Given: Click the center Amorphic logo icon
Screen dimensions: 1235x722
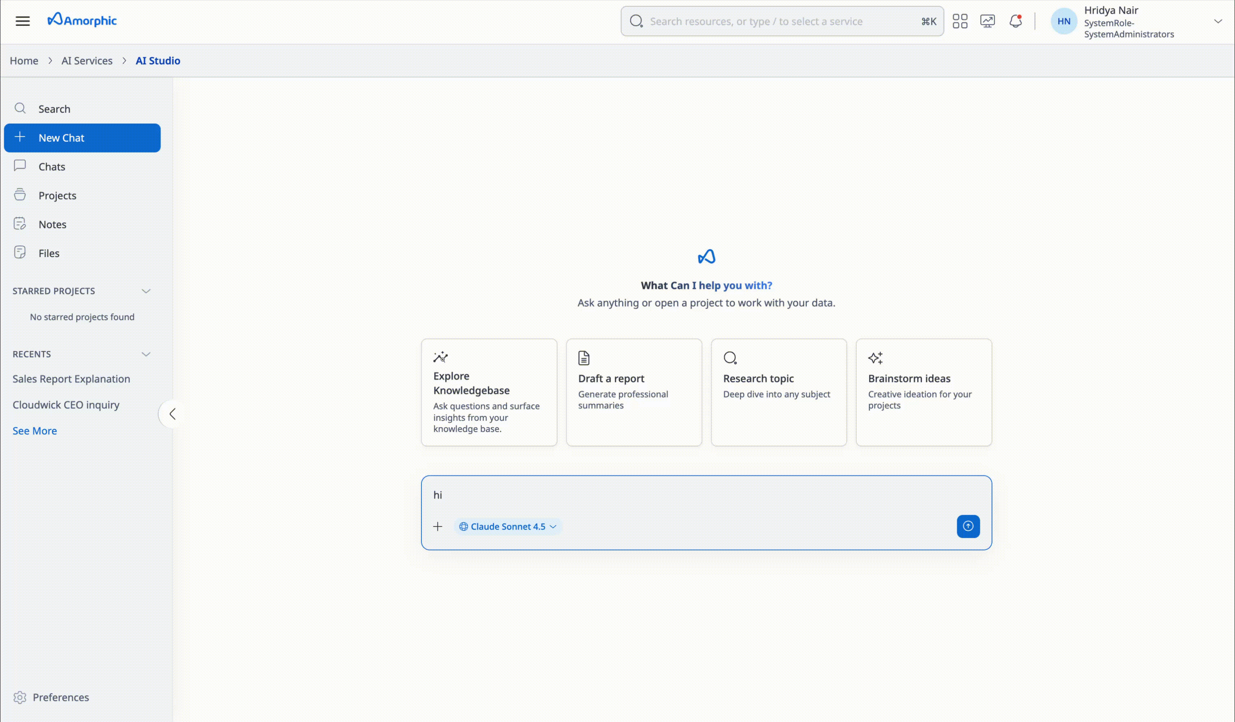Looking at the screenshot, I should (x=706, y=257).
